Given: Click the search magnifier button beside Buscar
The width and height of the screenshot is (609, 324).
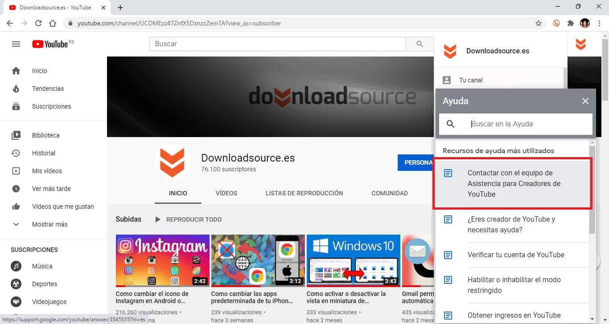Looking at the screenshot, I should coord(420,44).
